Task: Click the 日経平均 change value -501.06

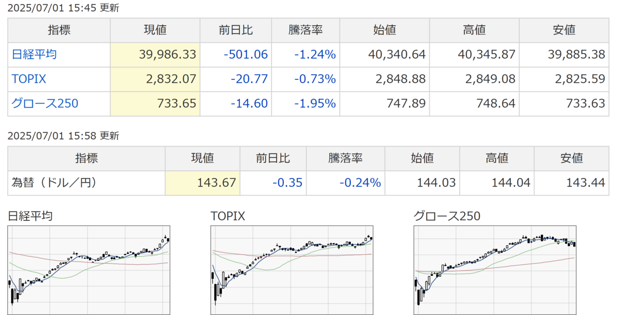Action: tap(246, 54)
